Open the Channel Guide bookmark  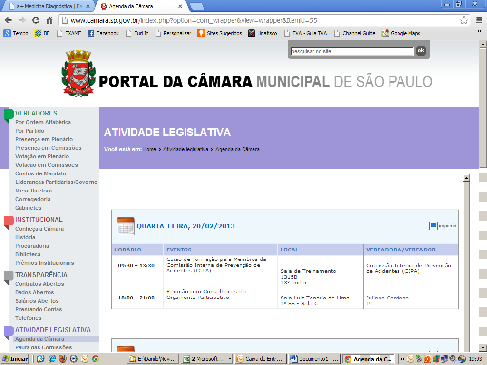click(x=355, y=33)
